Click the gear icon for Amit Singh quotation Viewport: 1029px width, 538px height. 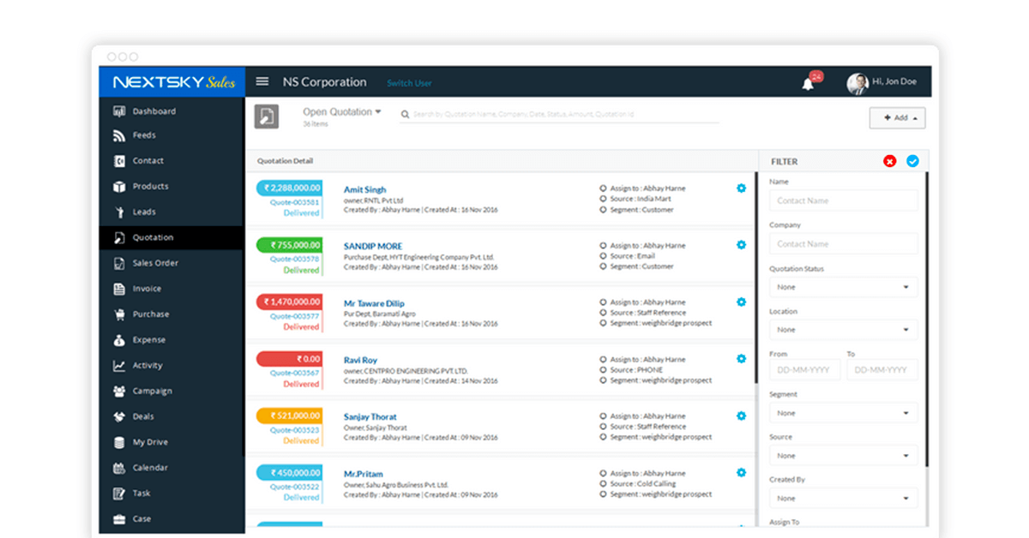click(x=741, y=188)
